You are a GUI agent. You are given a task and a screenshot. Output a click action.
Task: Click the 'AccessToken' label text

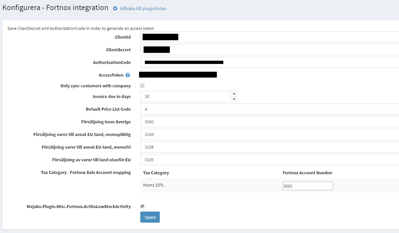point(111,75)
